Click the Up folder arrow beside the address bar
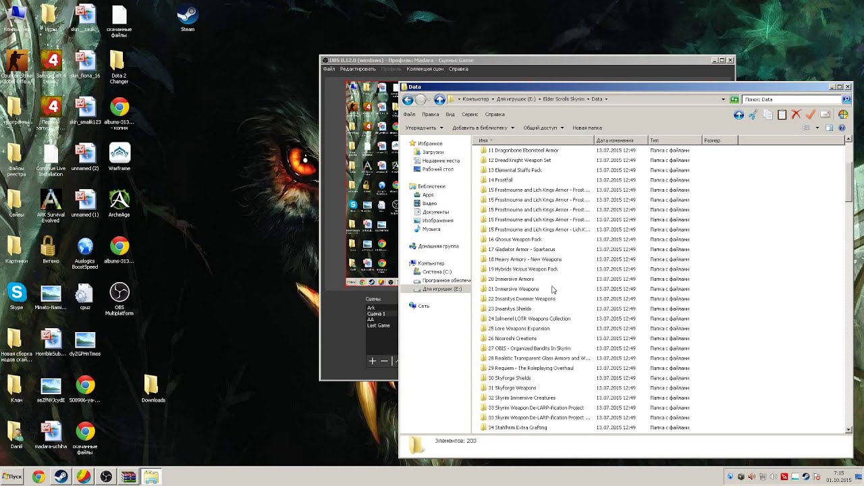This screenshot has width=864, height=486. (439, 99)
